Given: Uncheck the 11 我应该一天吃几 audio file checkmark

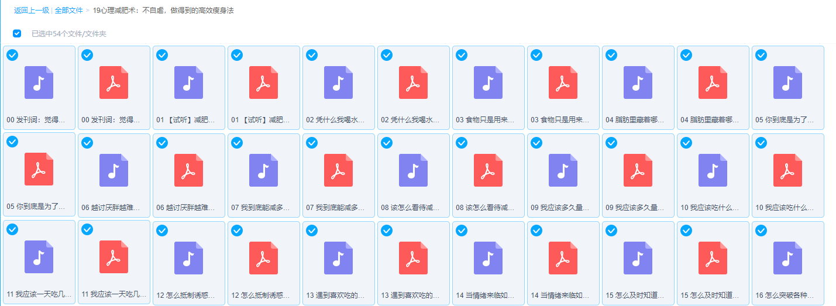Looking at the screenshot, I should coord(12,230).
